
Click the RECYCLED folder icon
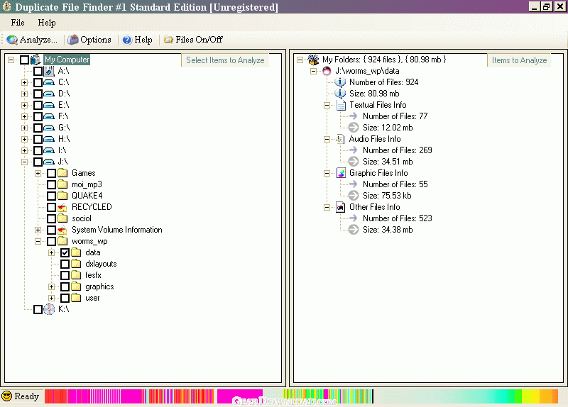coord(62,207)
